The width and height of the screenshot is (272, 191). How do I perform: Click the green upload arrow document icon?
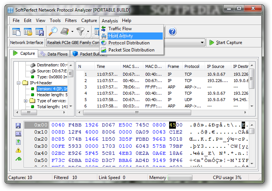18,142
